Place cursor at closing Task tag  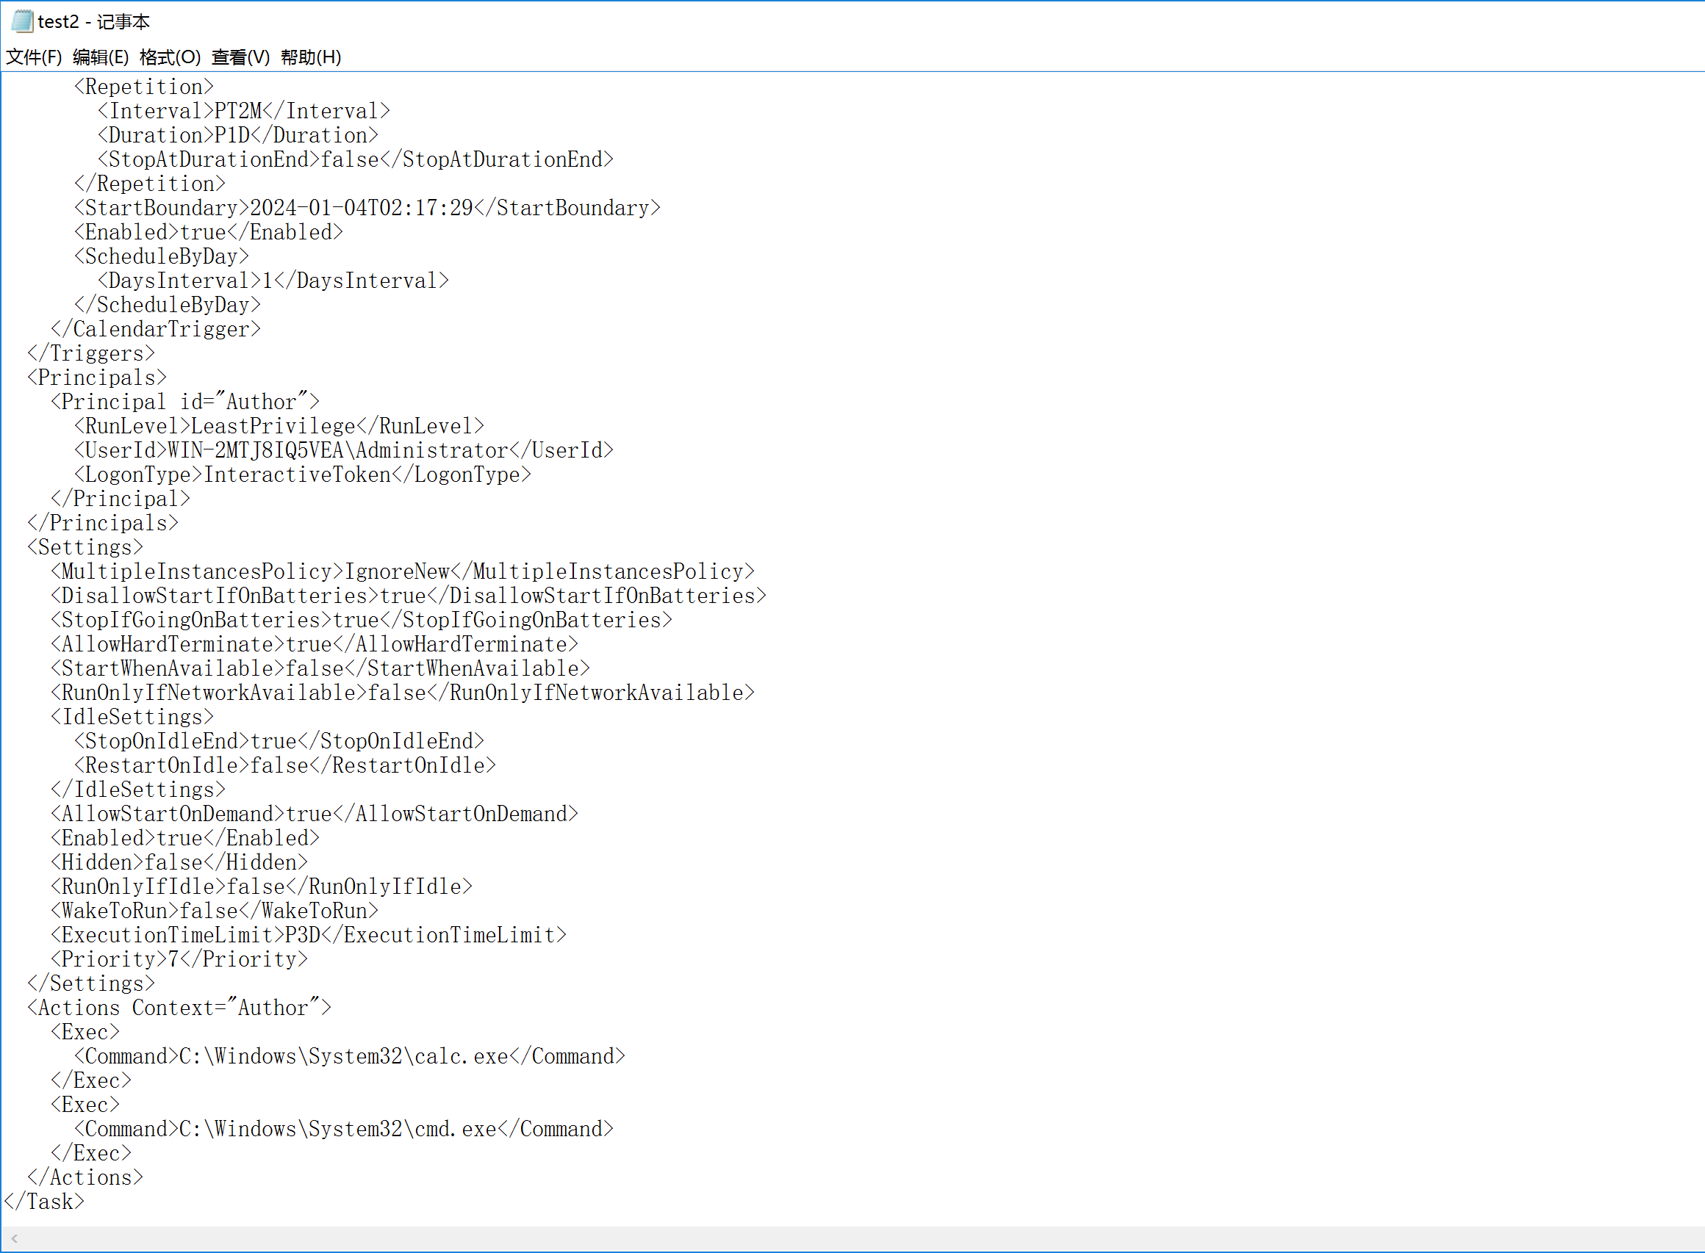[x=44, y=1202]
